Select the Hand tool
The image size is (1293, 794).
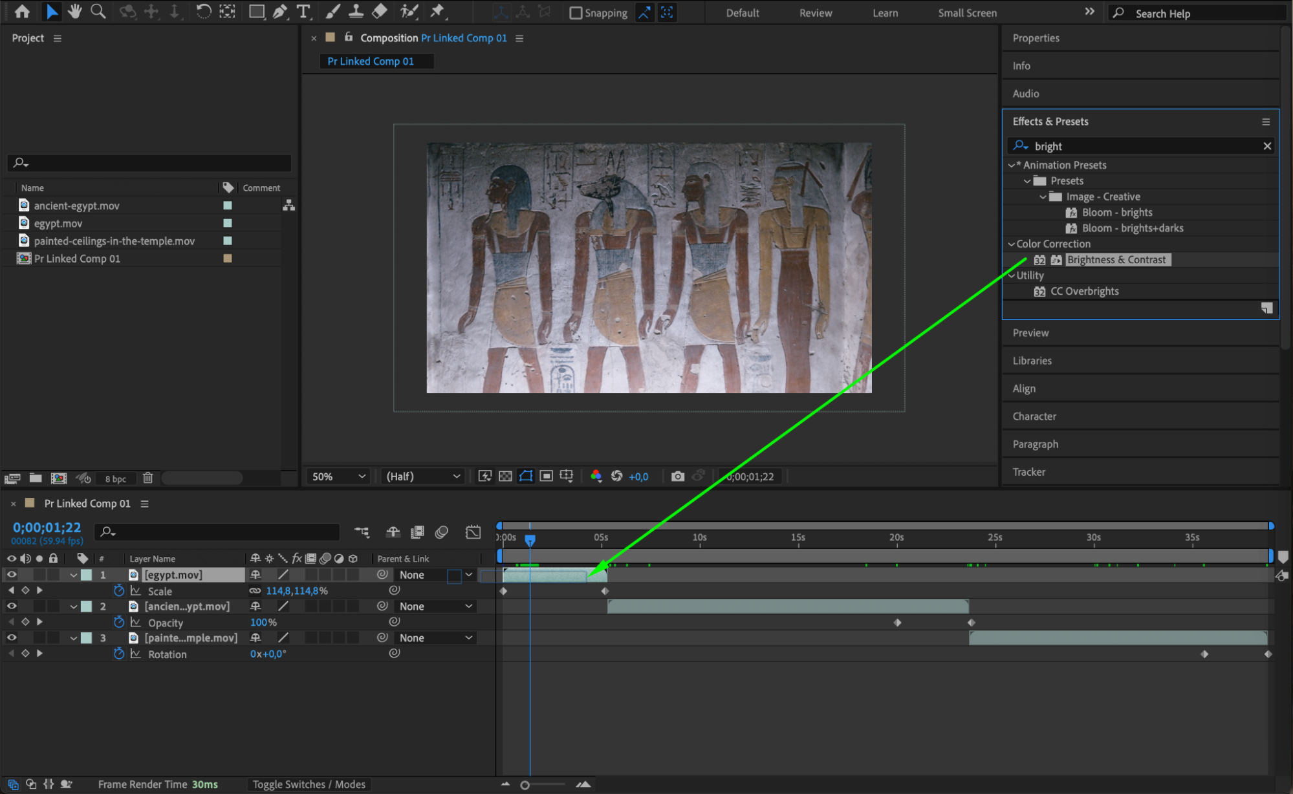75,11
